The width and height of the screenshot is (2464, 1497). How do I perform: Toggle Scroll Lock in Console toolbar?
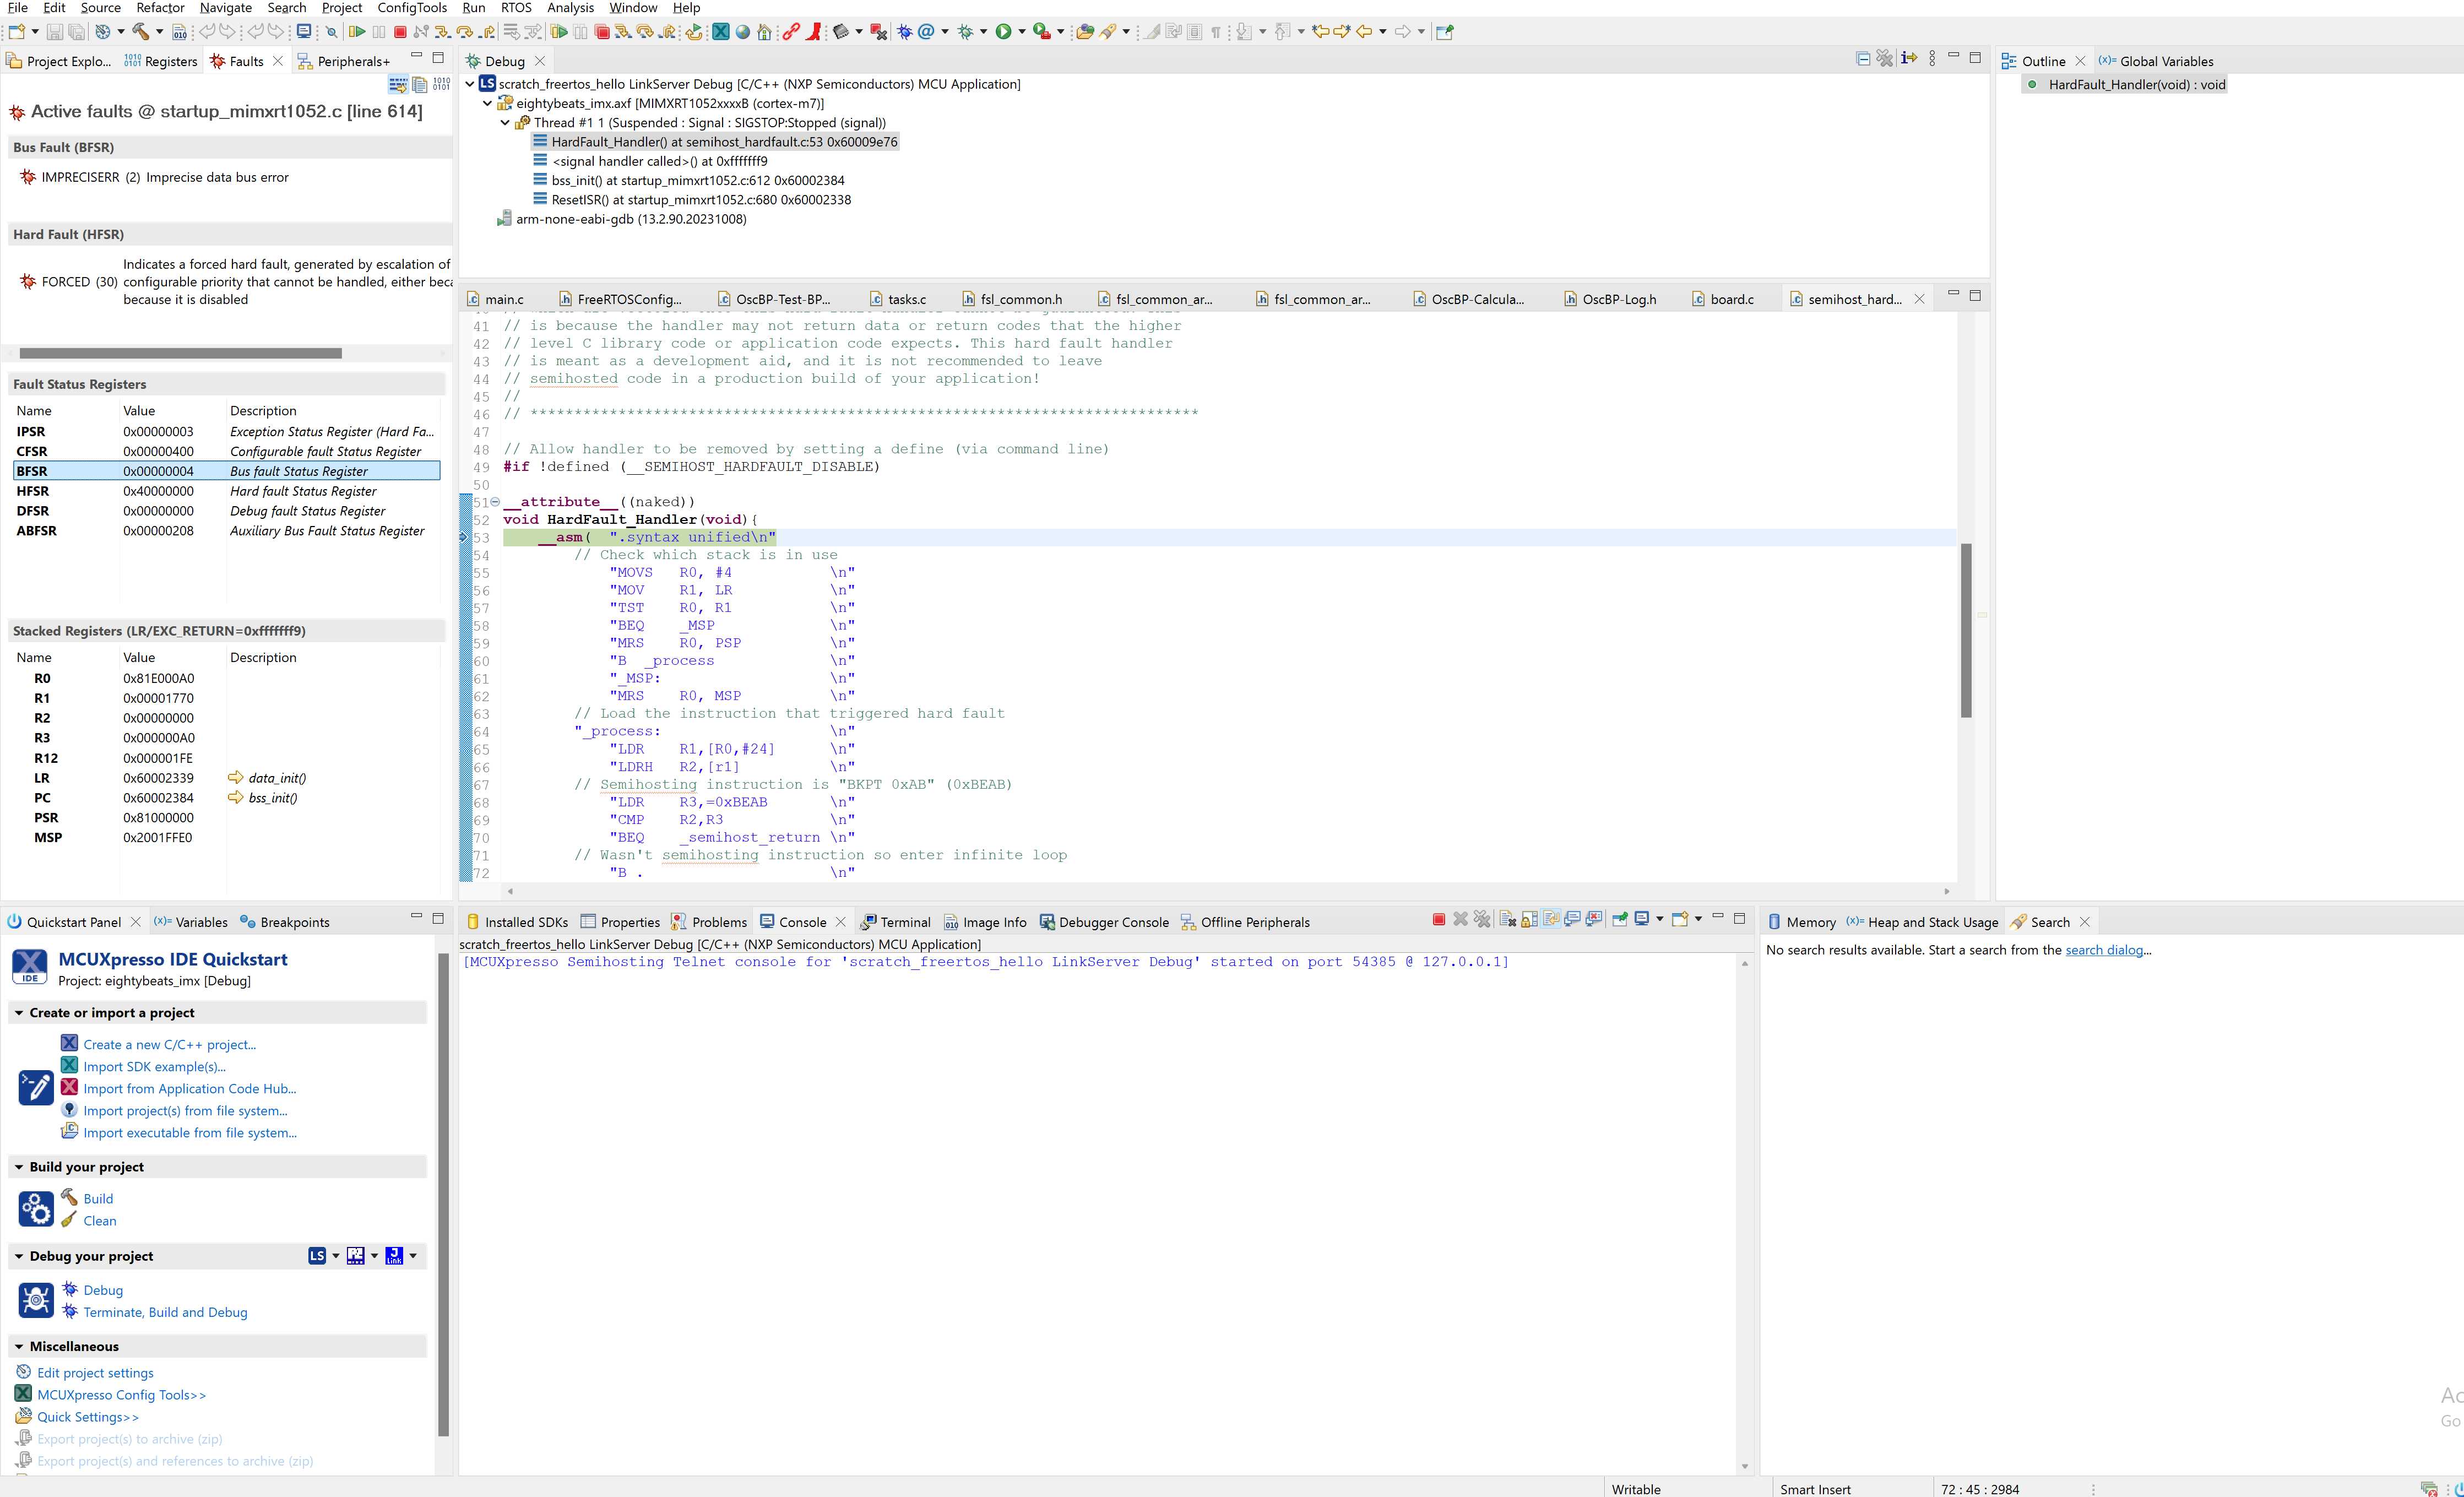[1530, 920]
